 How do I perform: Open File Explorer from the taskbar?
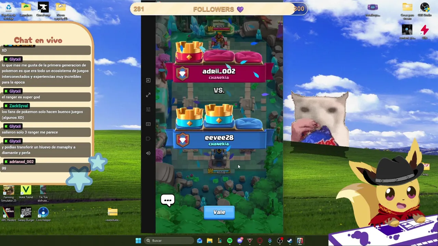pos(209,241)
